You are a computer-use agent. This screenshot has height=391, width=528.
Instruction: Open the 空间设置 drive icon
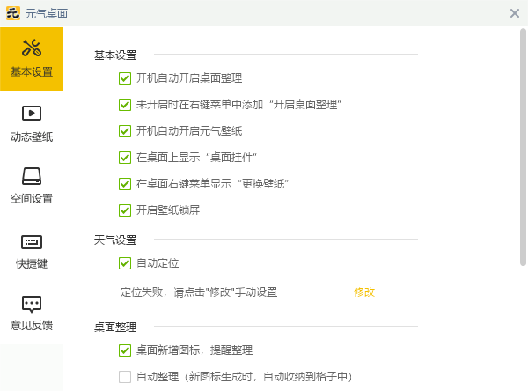click(x=32, y=175)
